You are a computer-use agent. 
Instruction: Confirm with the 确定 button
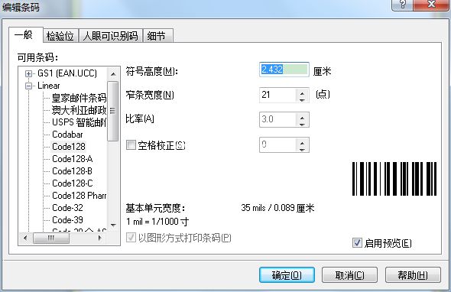coord(287,275)
